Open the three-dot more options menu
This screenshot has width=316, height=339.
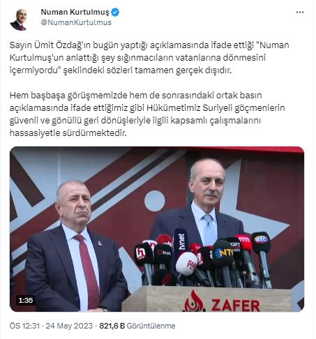300,13
